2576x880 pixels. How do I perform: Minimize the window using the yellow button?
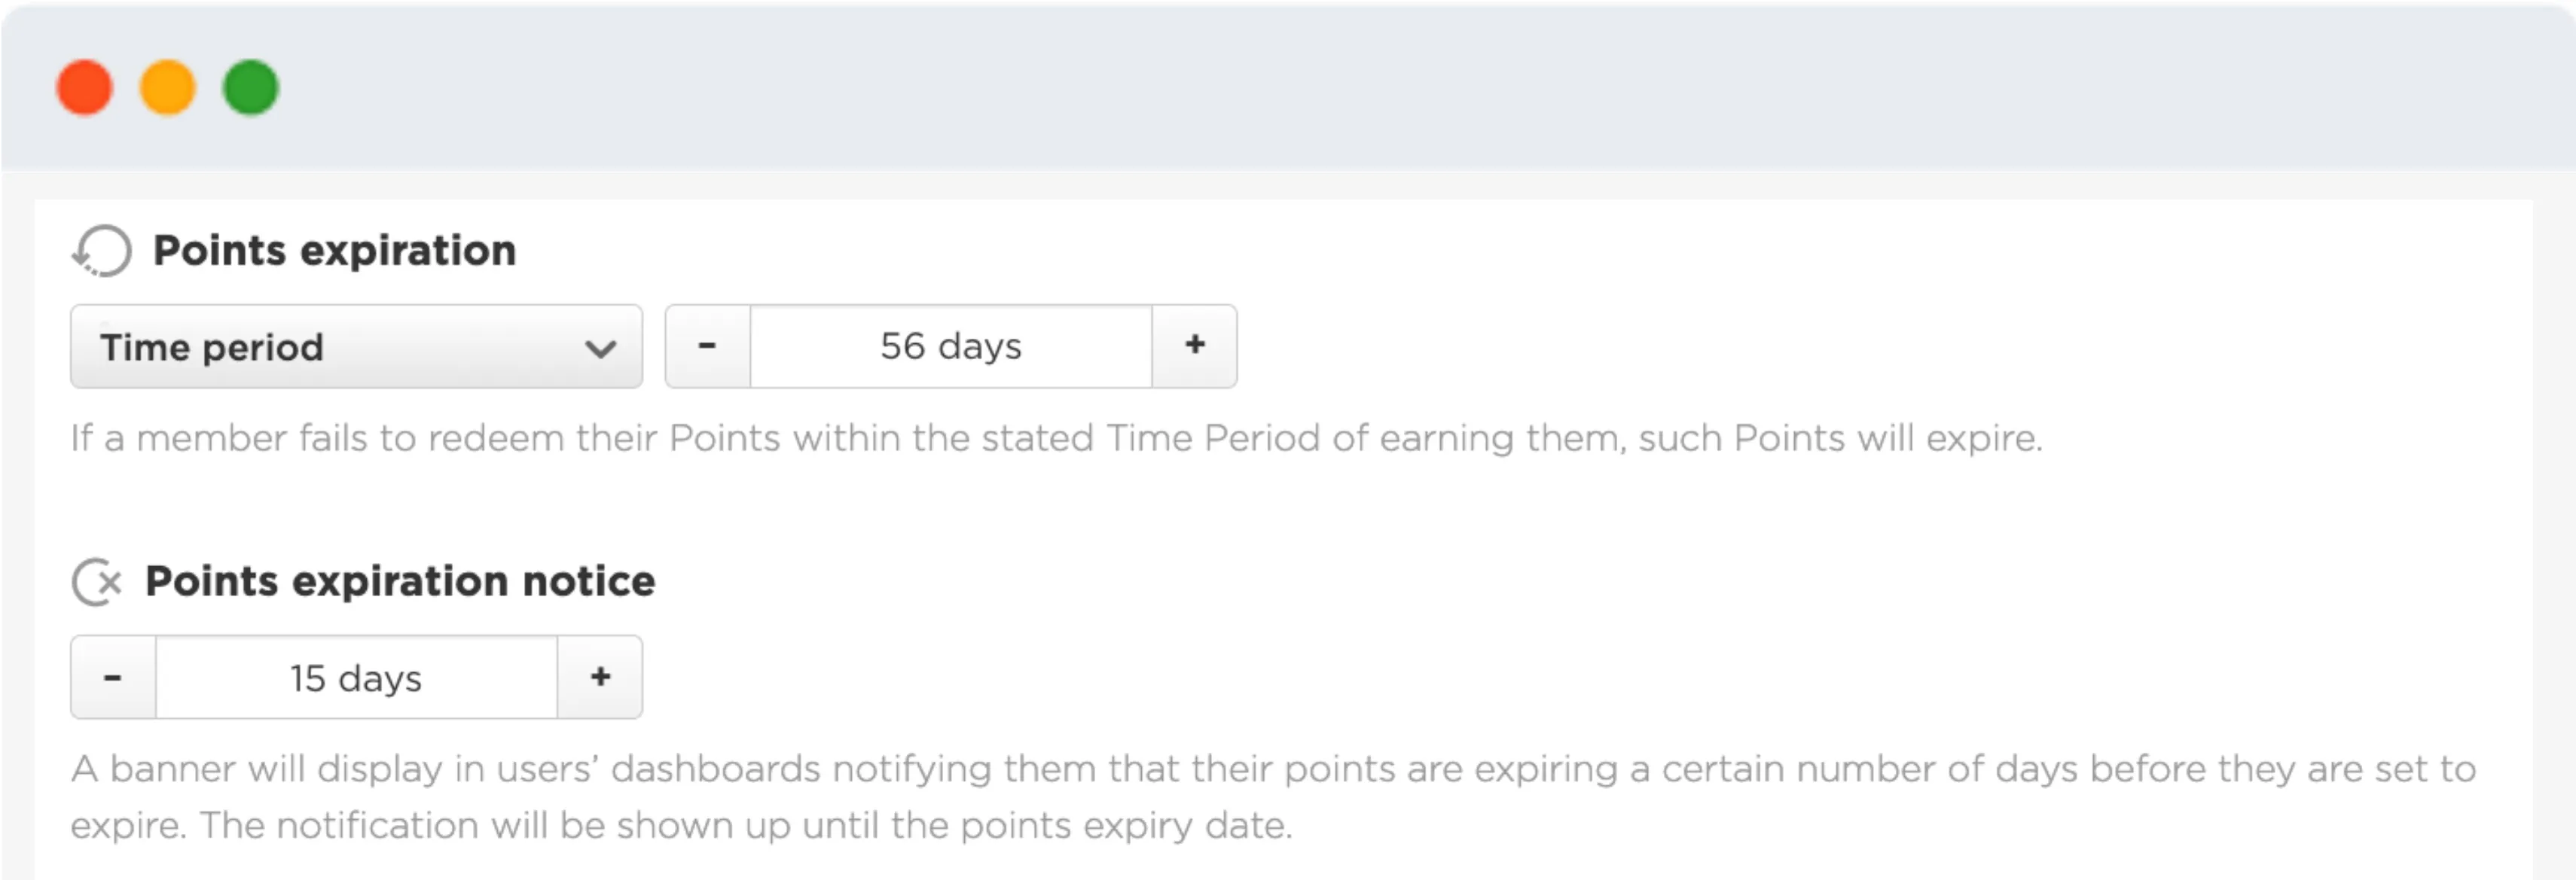tap(167, 88)
